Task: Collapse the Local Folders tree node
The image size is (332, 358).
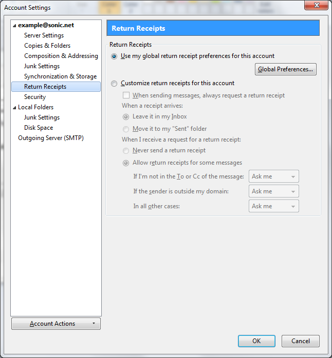Action: click(15, 107)
